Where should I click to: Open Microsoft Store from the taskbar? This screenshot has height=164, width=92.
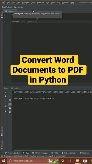pyautogui.click(x=85, y=161)
